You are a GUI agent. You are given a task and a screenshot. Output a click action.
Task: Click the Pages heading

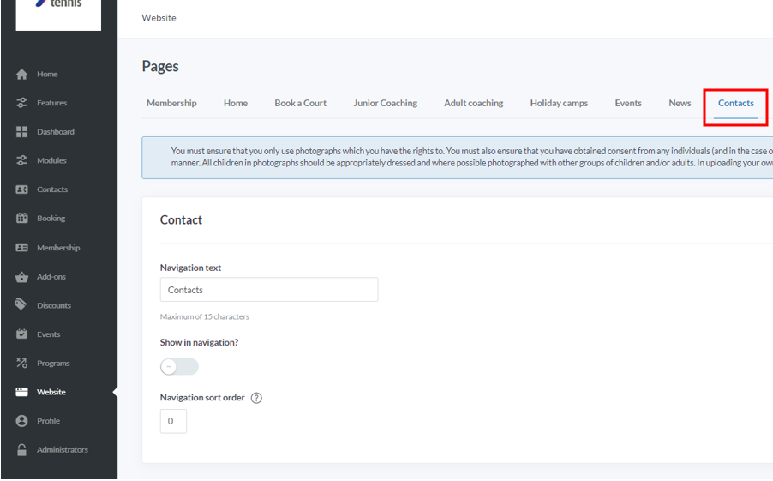(x=160, y=66)
